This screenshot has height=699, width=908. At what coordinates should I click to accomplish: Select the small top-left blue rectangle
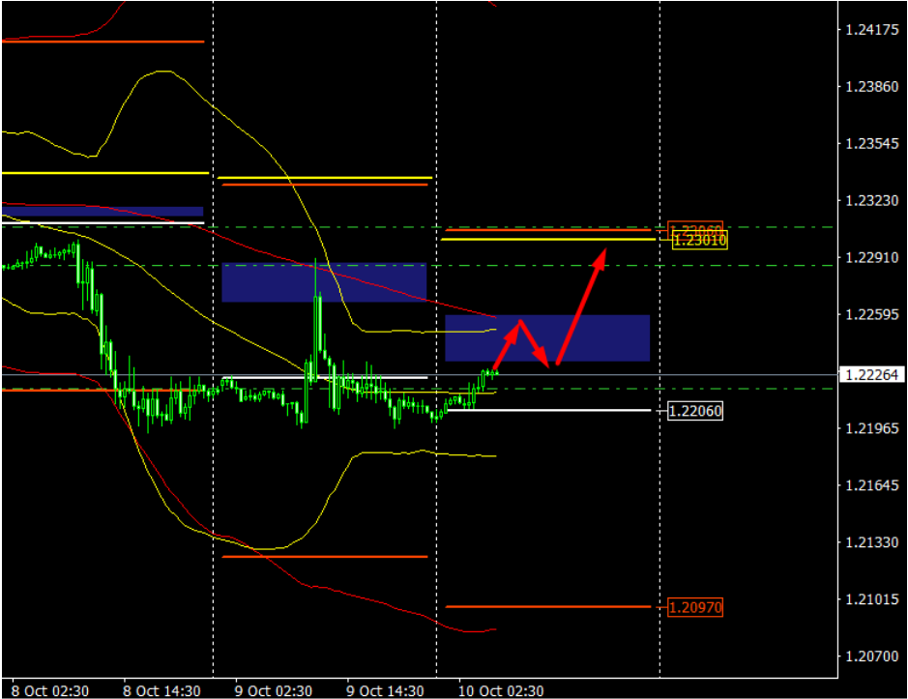point(102,211)
